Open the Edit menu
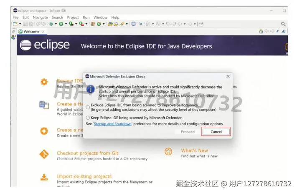Viewport: 297px width, 193px height. pyautogui.click(x=25, y=18)
